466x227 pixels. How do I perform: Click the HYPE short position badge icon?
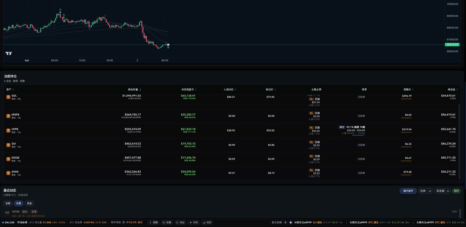pos(8,130)
